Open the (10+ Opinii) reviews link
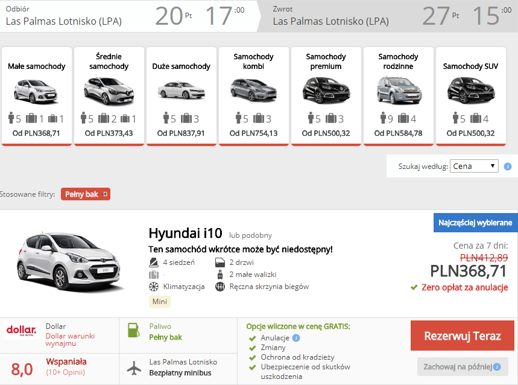518x385 pixels. coord(65,372)
